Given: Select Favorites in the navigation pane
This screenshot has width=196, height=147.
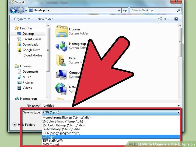Looking at the screenshot, I should [26, 28].
